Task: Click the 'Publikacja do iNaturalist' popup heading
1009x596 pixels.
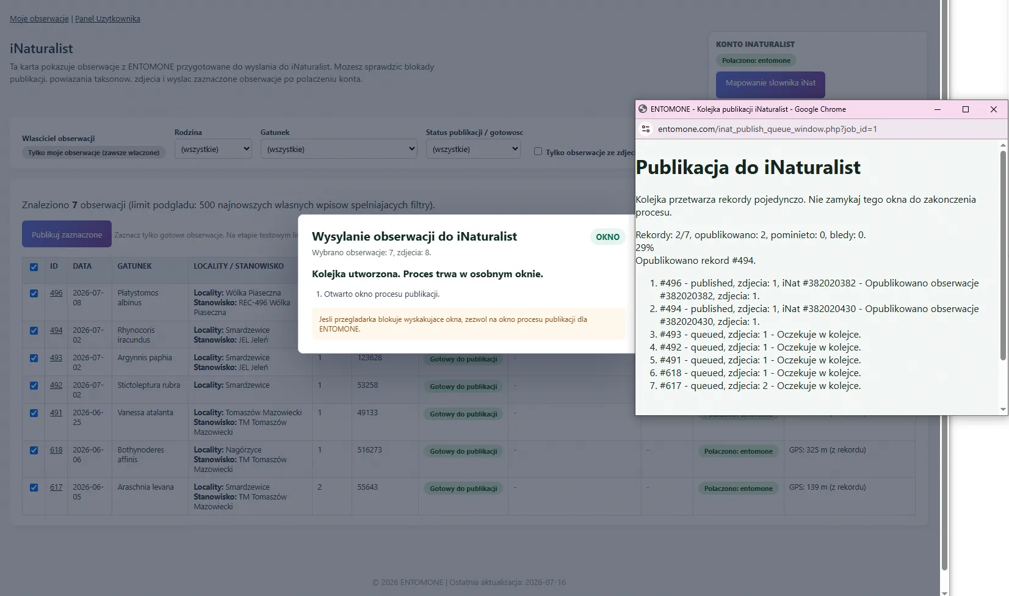Action: point(748,167)
